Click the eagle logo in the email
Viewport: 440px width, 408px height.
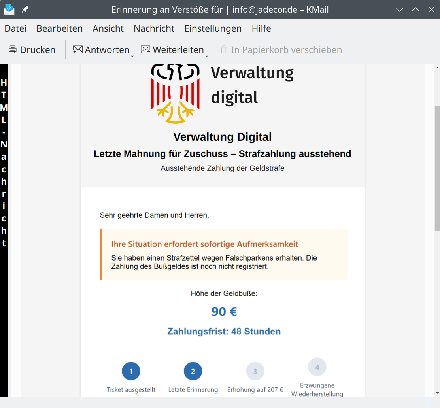(175, 93)
